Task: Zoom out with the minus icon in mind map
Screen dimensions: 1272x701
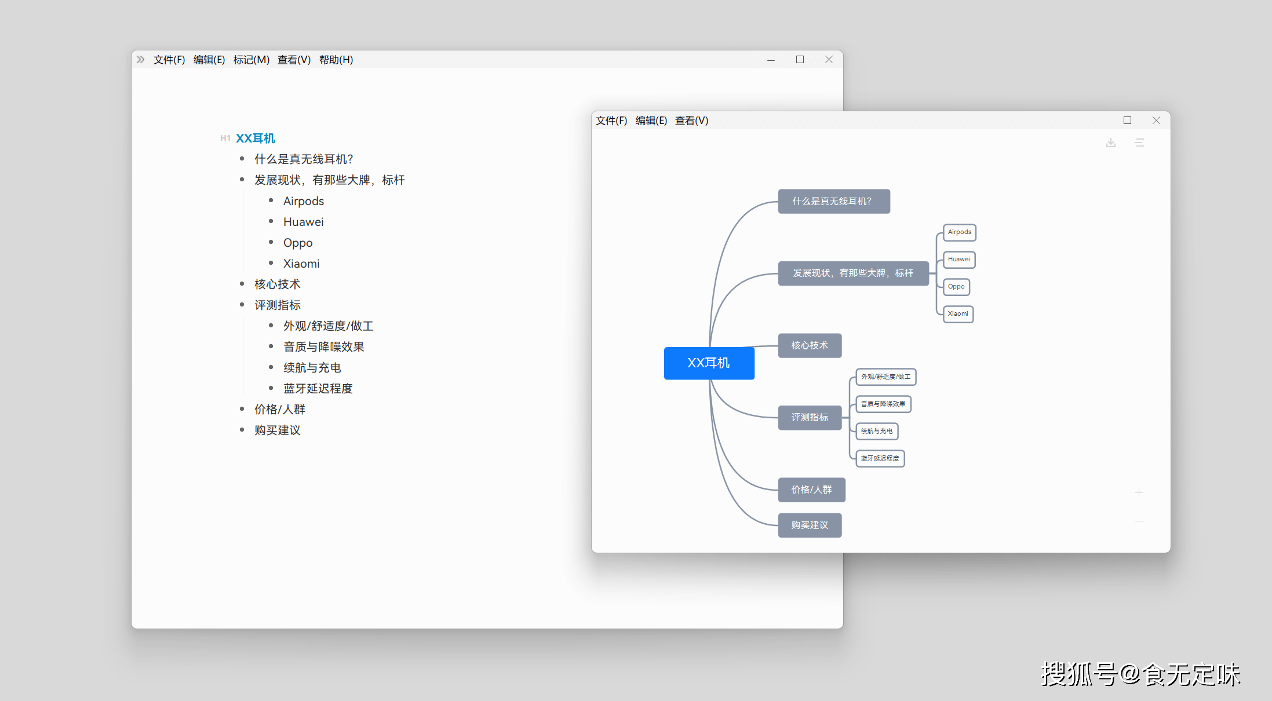Action: pos(1139,521)
